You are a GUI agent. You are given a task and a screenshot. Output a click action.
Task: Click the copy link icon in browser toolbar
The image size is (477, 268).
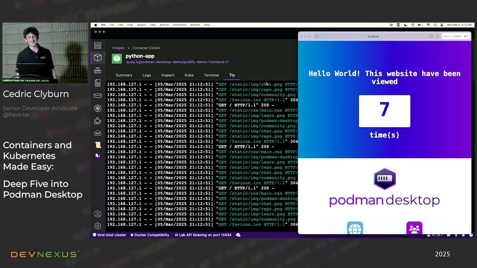[x=437, y=36]
